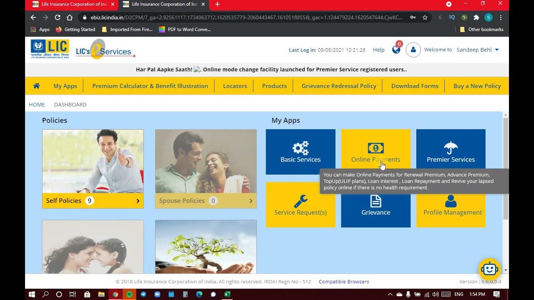Image resolution: width=534 pixels, height=300 pixels.
Task: Click the Self Policies thumbnail image
Action: pyautogui.click(x=93, y=161)
